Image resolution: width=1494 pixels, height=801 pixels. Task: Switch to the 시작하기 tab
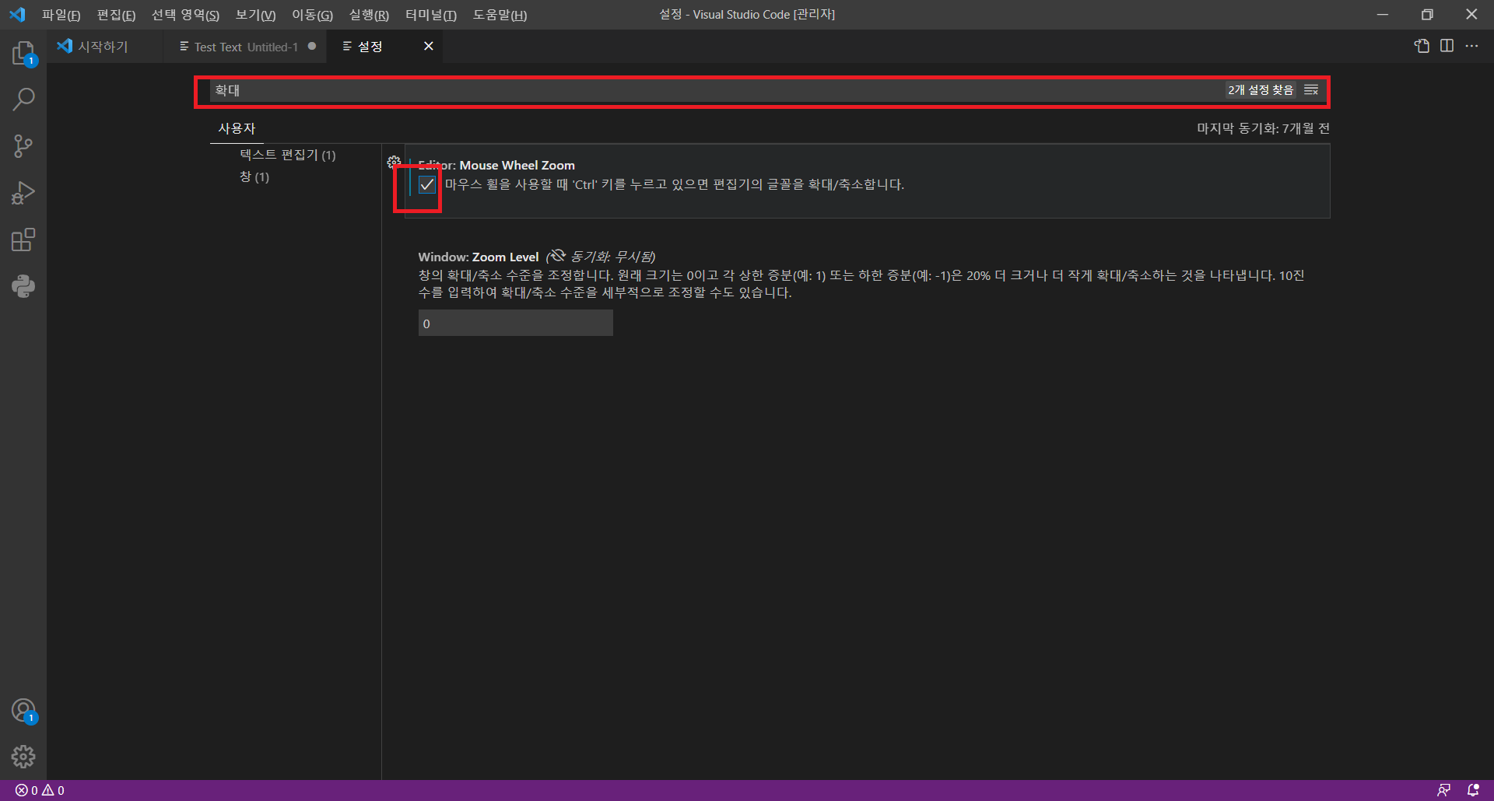[x=106, y=47]
